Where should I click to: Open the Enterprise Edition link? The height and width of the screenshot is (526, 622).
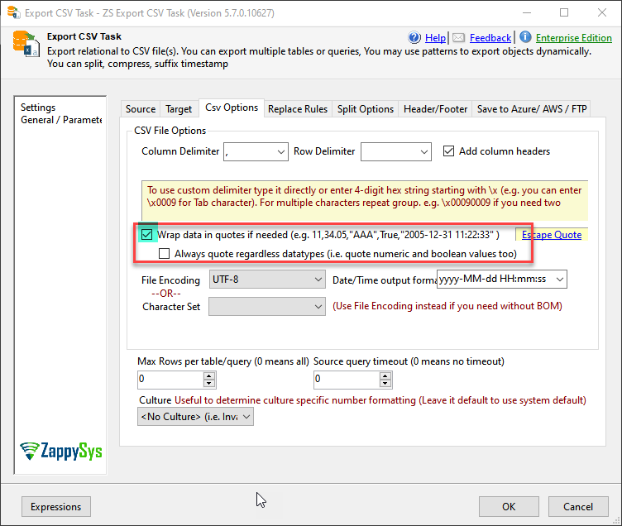pos(573,38)
